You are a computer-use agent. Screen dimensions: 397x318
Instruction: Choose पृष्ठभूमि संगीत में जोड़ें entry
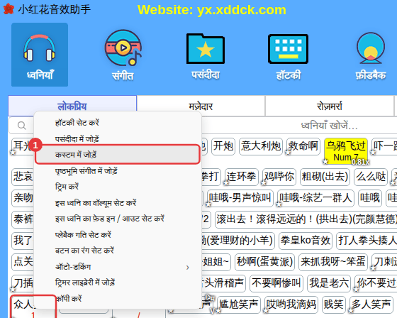point(118,171)
